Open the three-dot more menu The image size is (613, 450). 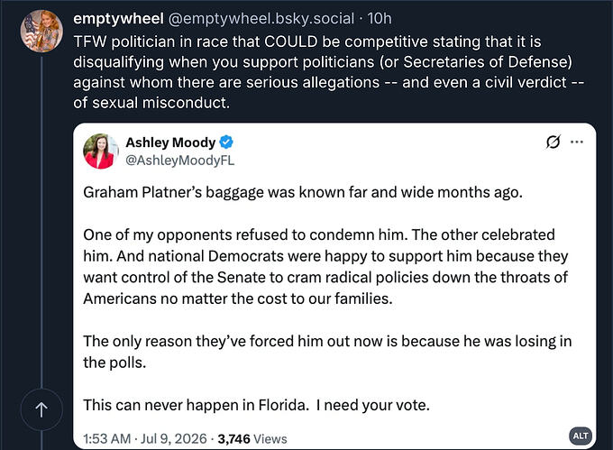[577, 142]
